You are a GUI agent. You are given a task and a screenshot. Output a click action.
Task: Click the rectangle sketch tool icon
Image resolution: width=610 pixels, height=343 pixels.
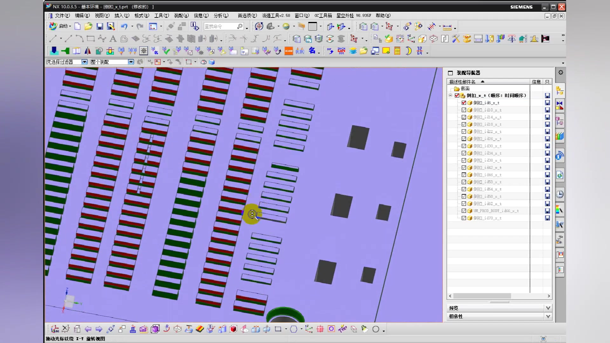(91, 39)
